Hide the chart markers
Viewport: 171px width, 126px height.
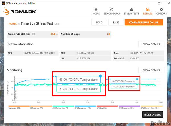click(x=152, y=115)
